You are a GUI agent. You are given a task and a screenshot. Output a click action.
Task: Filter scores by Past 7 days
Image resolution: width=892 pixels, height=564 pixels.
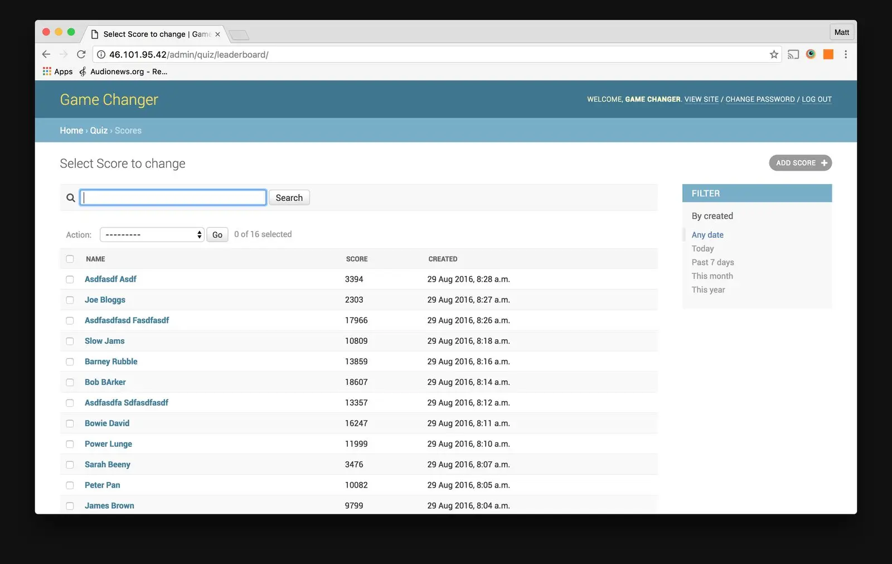713,262
